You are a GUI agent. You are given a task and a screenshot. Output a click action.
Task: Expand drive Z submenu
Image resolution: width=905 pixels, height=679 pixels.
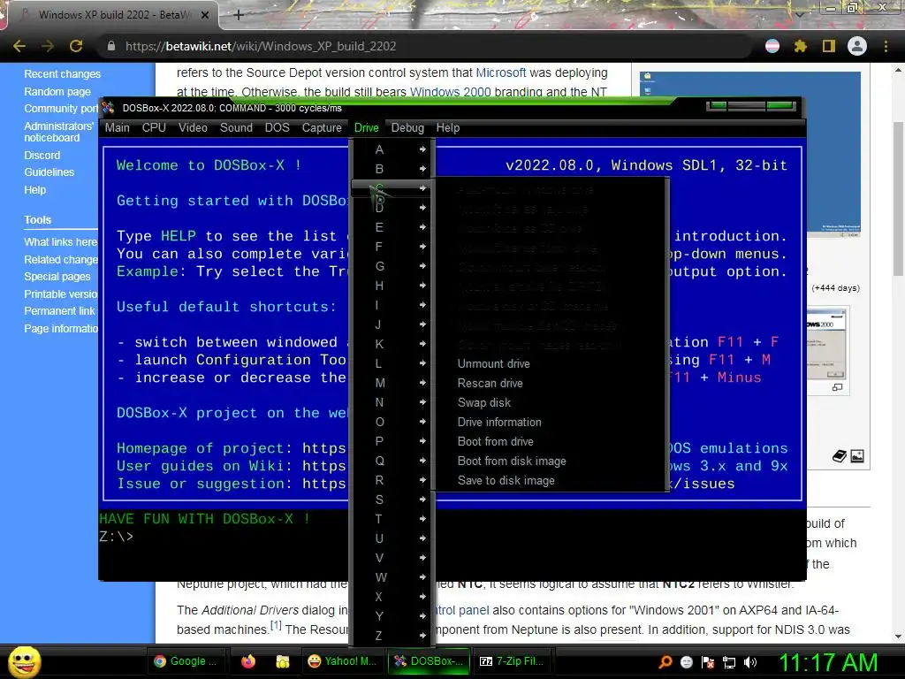[392, 636]
